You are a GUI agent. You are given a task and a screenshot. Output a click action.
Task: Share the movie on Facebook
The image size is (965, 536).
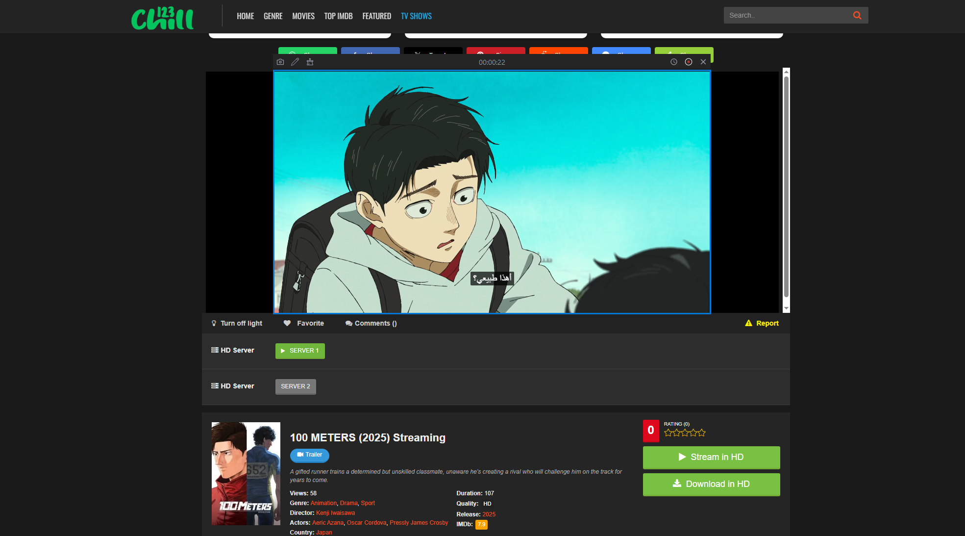371,53
